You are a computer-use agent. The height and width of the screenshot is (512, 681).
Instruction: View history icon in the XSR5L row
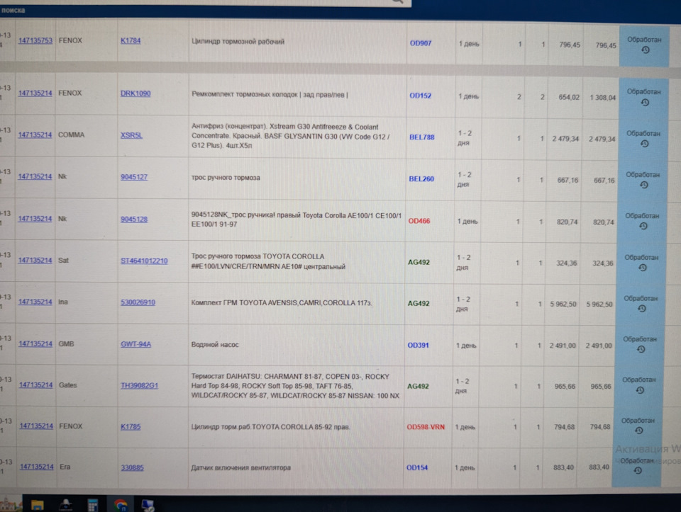[x=645, y=144]
